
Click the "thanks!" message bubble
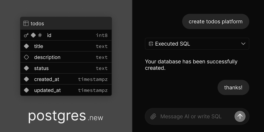(233, 87)
